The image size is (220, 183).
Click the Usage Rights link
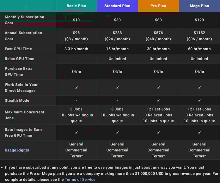(x=17, y=150)
